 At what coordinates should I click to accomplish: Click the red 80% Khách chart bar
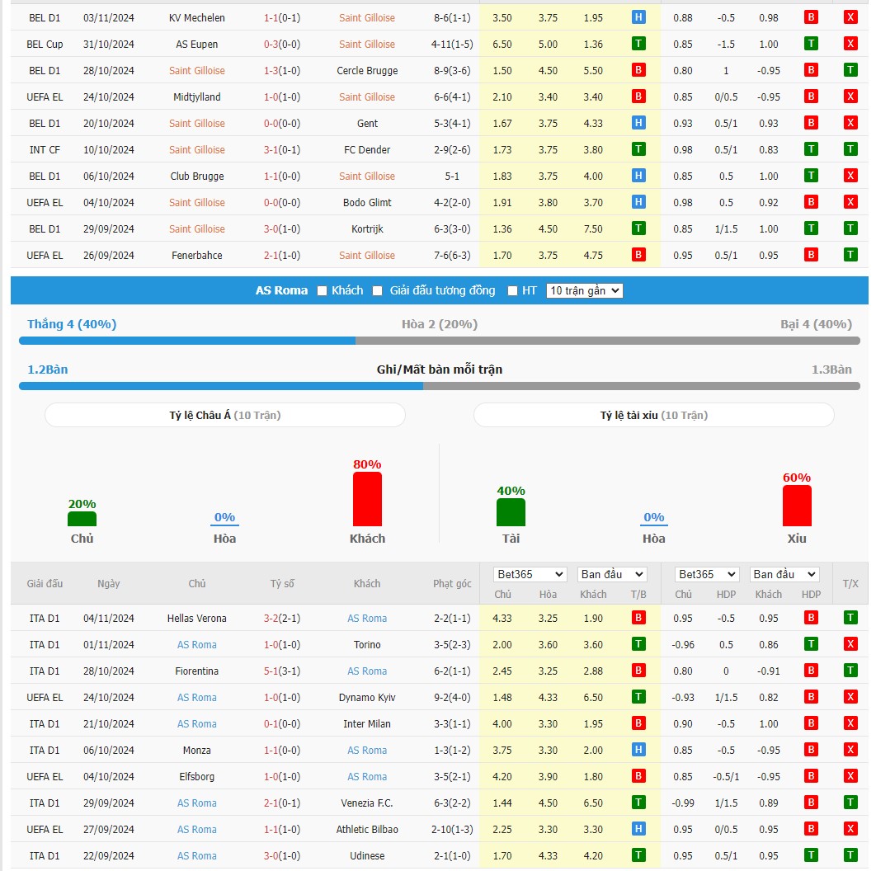coord(367,499)
